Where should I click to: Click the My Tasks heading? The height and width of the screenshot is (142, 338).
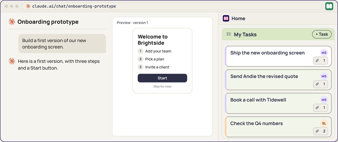click(x=245, y=34)
